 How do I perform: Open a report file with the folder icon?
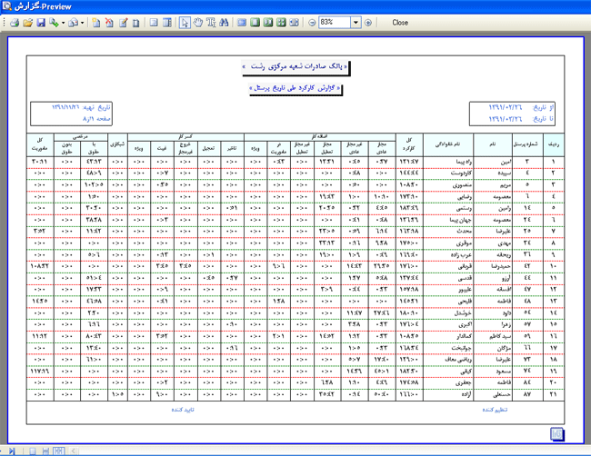(x=27, y=23)
